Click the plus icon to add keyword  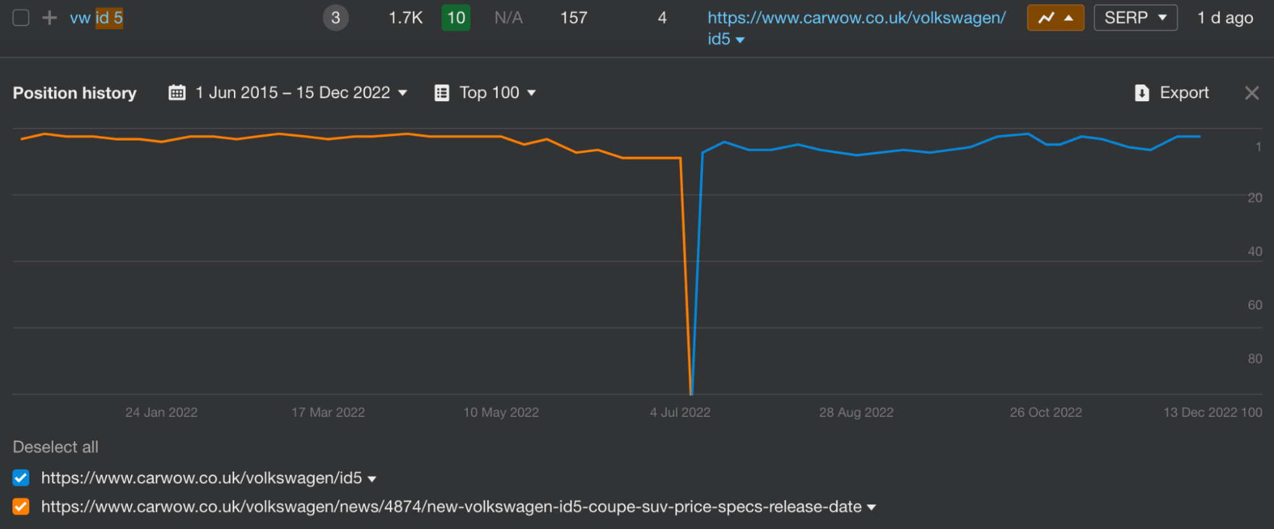[48, 18]
